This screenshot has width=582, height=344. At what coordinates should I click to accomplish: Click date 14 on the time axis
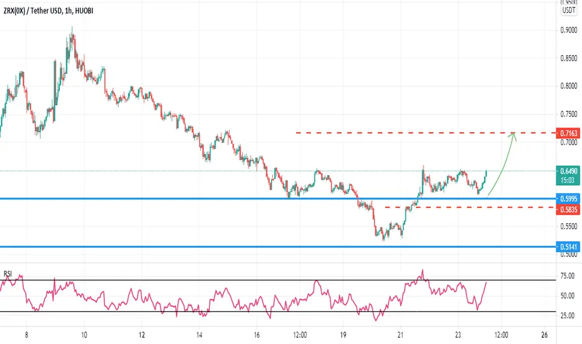(199, 335)
